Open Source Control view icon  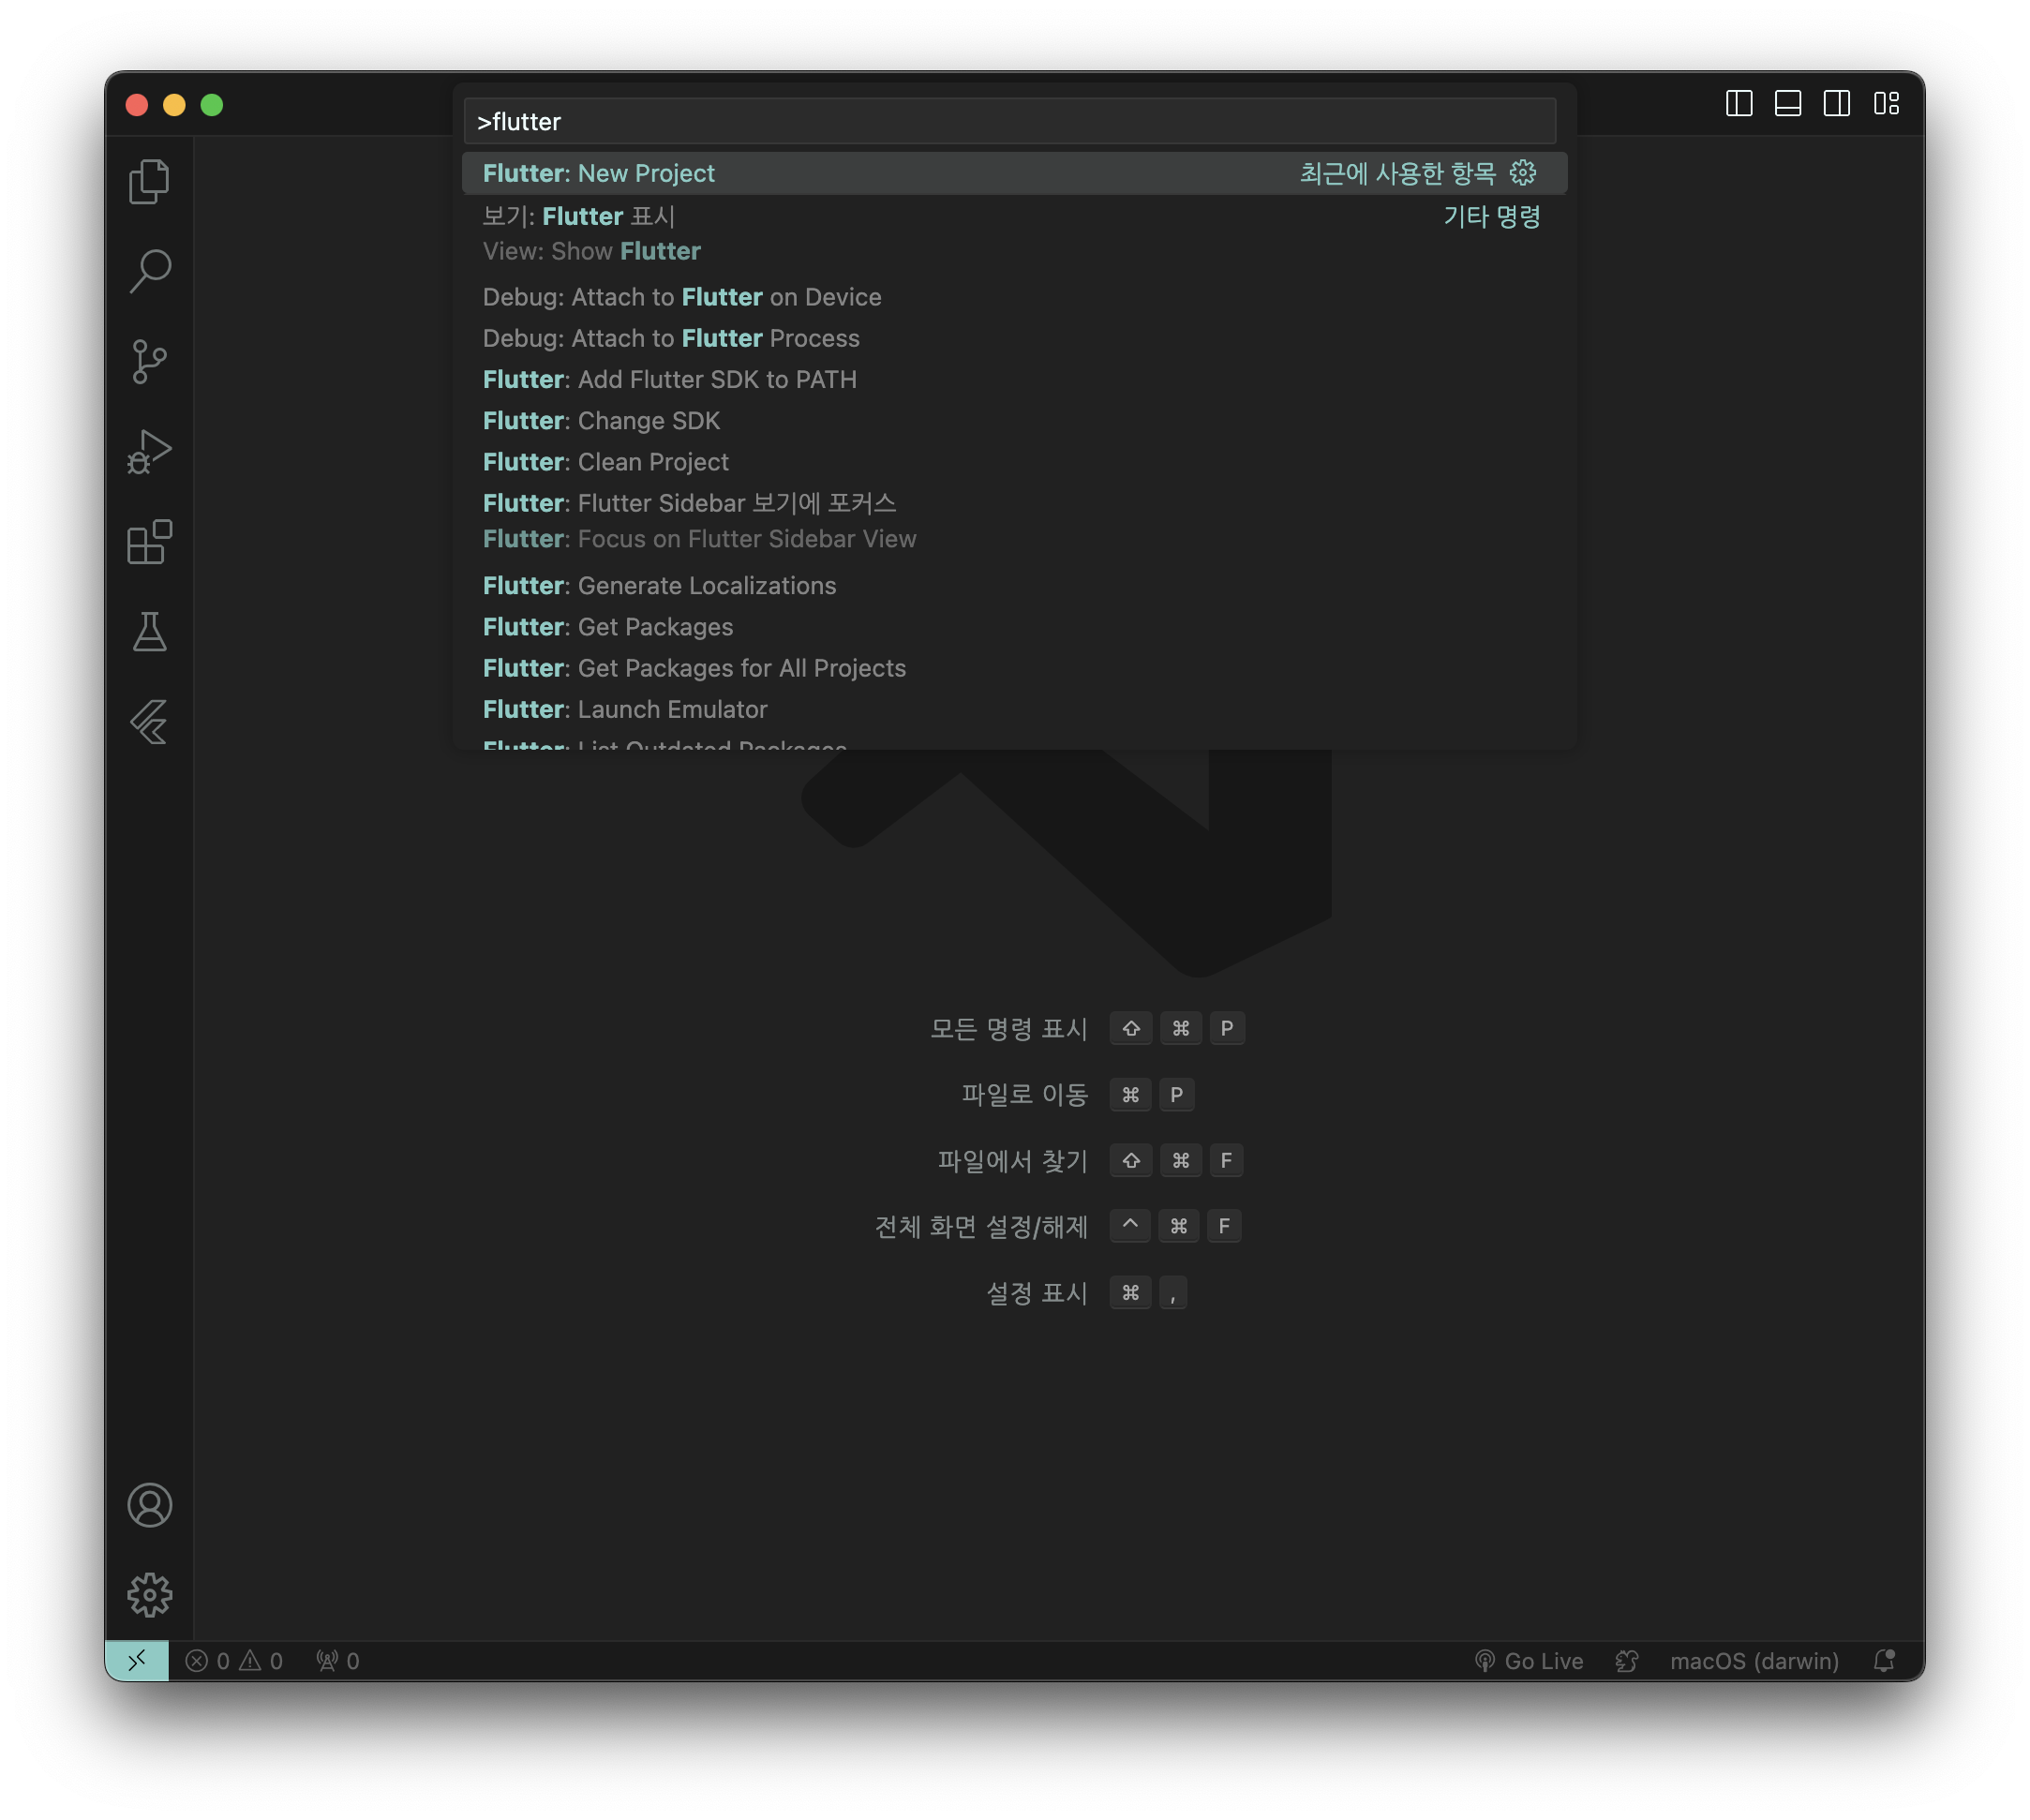[150, 361]
